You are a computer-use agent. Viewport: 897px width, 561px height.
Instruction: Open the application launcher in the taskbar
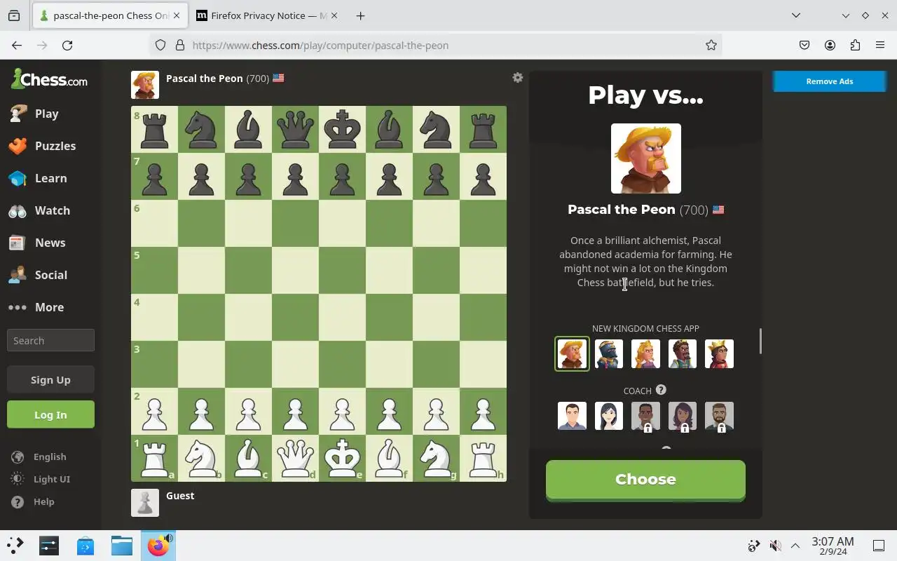(15, 546)
